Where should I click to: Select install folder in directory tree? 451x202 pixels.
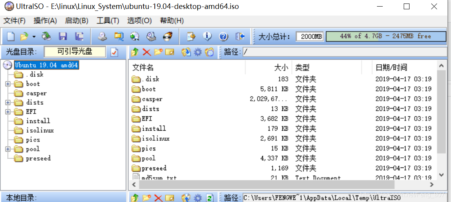pos(38,121)
